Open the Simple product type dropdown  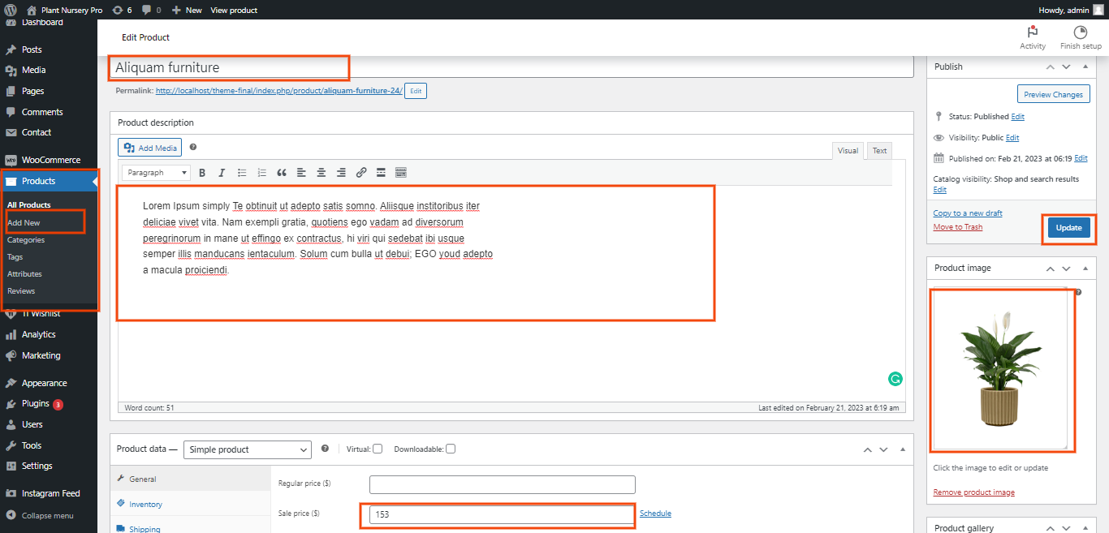tap(248, 449)
